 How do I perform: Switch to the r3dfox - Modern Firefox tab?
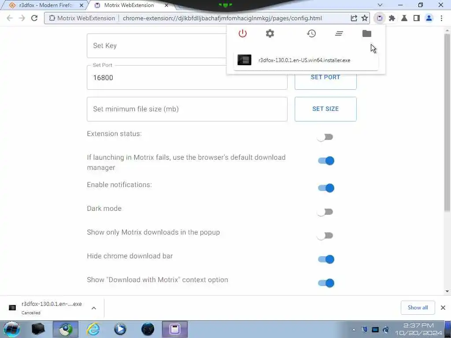(x=46, y=5)
